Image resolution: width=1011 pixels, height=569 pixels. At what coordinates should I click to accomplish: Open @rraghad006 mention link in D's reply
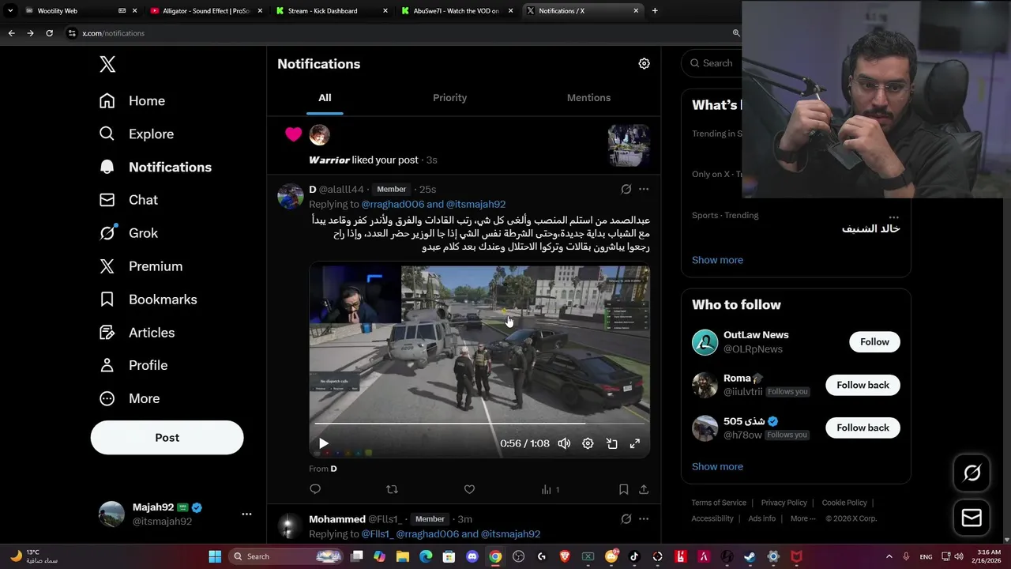point(393,204)
